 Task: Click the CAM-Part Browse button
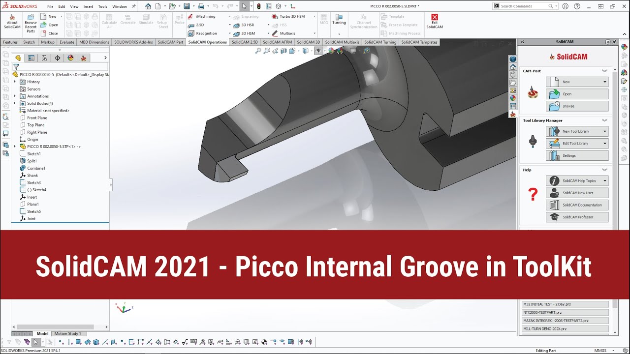click(x=577, y=106)
